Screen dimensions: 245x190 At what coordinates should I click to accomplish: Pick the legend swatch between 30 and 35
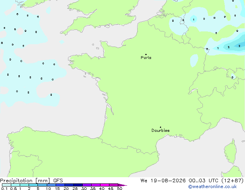tap(87, 185)
